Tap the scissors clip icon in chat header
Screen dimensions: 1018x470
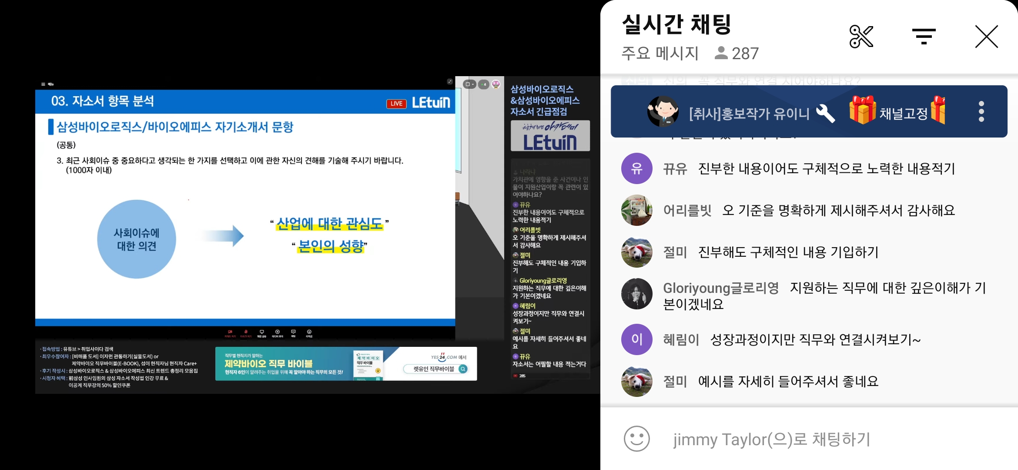point(861,36)
